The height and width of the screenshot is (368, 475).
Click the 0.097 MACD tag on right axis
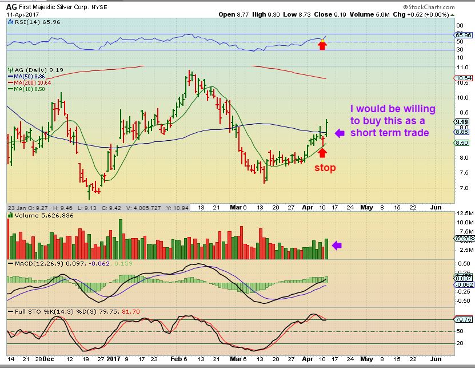click(x=464, y=278)
